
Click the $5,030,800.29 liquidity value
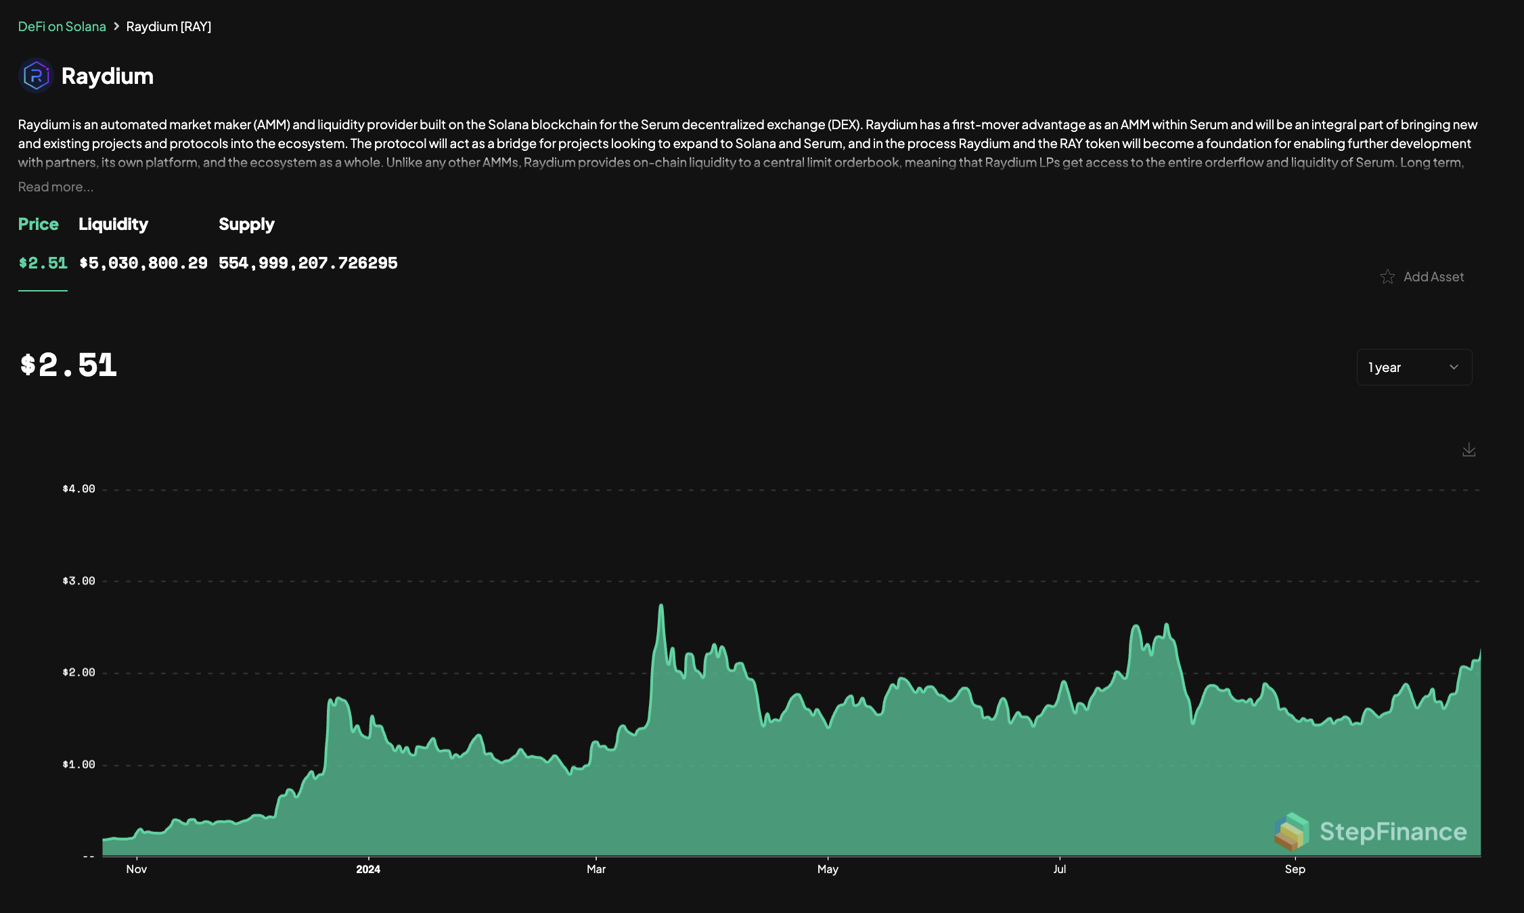[143, 263]
